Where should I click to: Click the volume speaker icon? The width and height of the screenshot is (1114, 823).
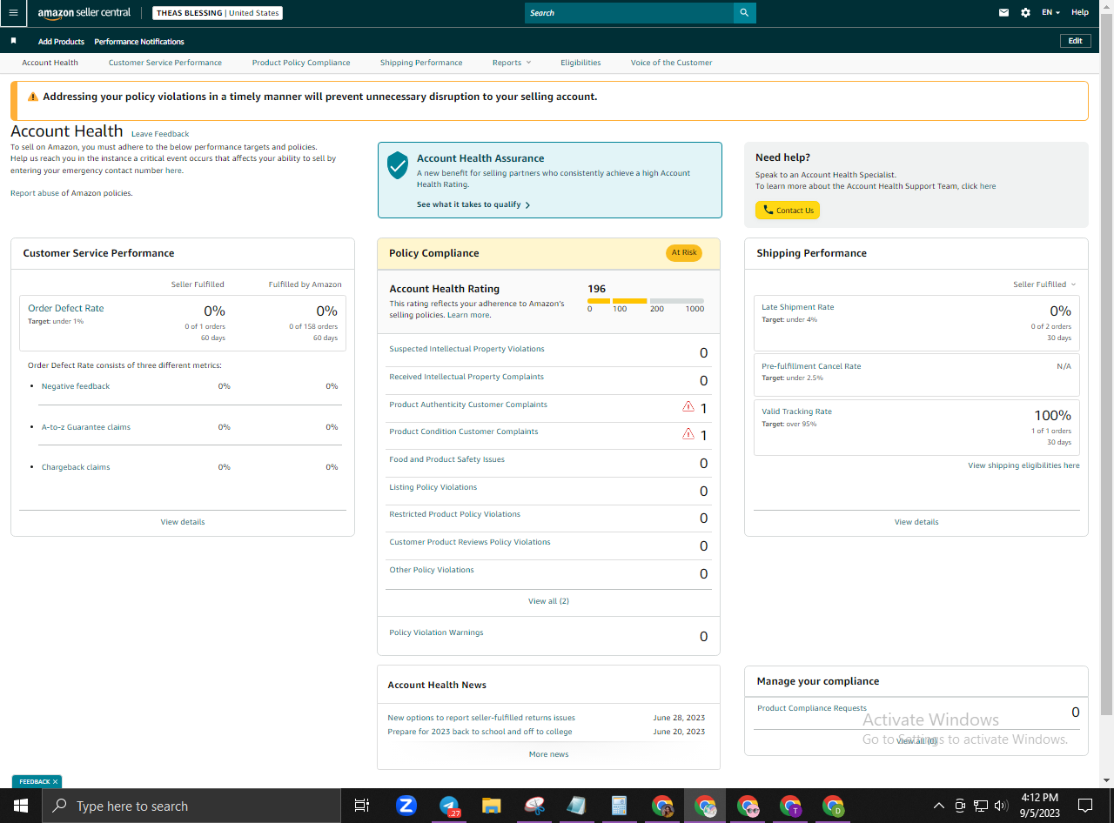pos(1001,806)
